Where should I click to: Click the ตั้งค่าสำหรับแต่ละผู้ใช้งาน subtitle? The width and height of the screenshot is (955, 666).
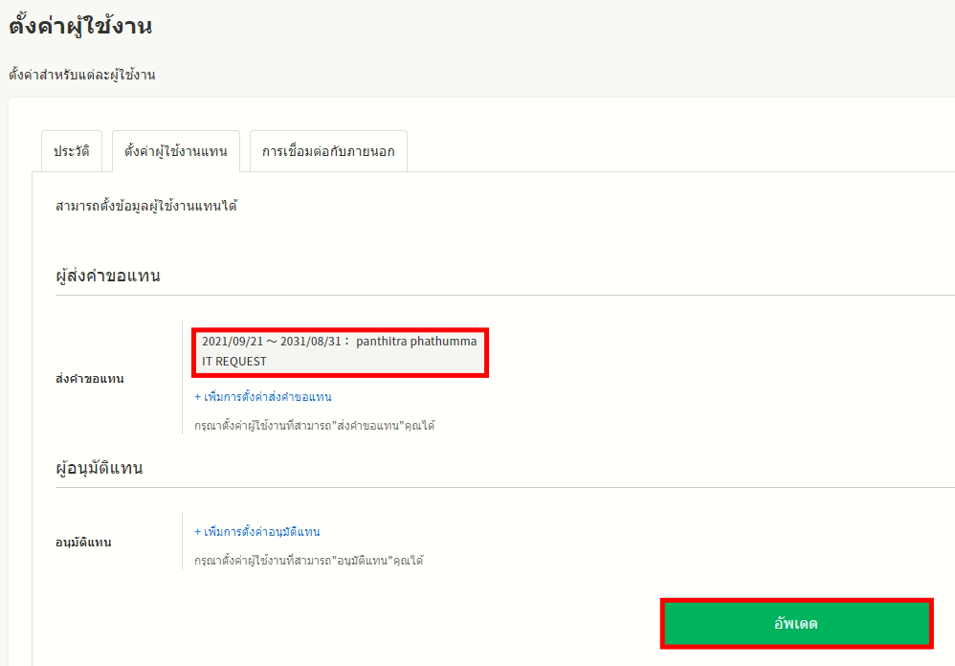[x=82, y=75]
